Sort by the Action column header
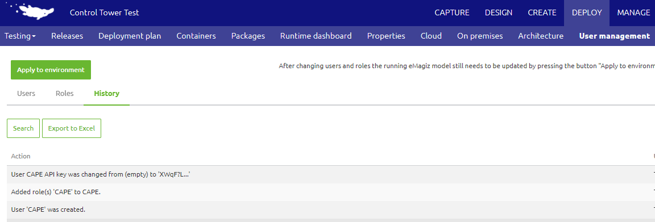The image size is (655, 222). point(20,156)
